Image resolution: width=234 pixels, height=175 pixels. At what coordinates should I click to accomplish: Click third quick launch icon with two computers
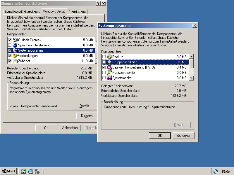(37, 171)
